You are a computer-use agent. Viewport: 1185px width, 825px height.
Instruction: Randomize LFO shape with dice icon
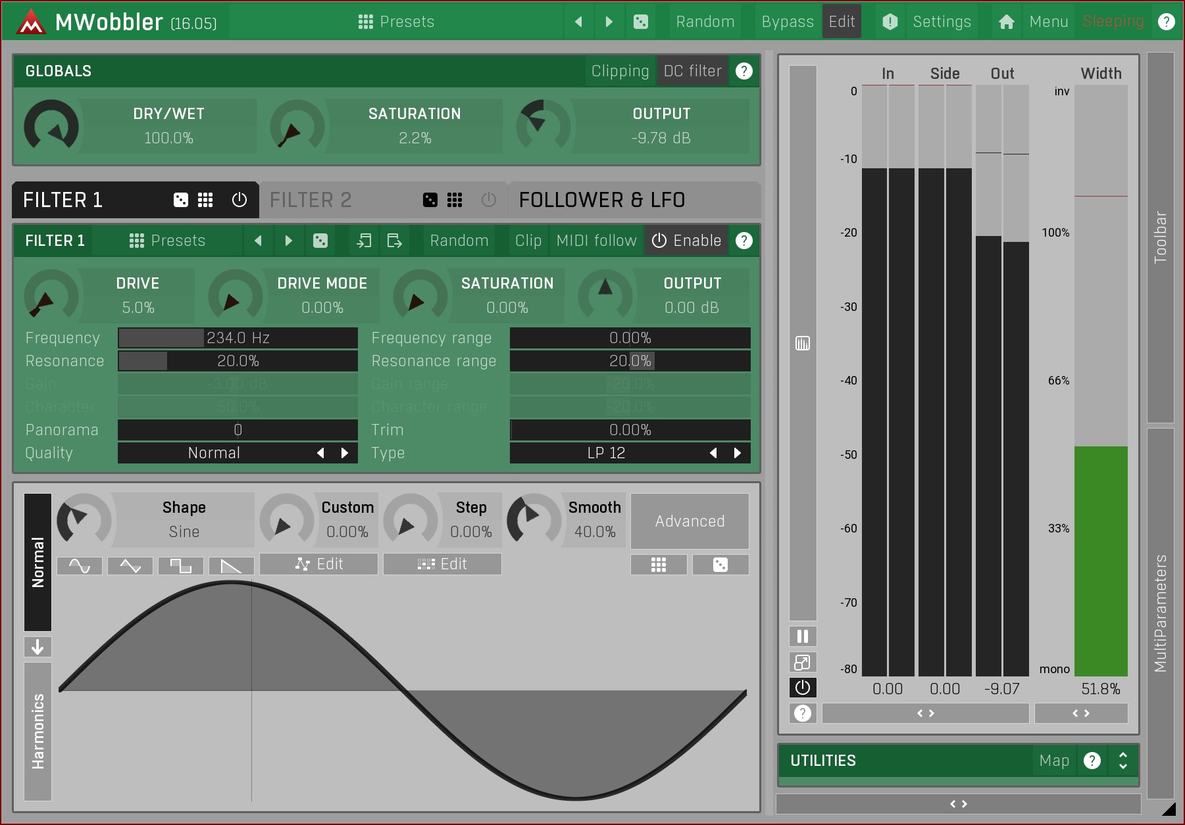tap(720, 565)
